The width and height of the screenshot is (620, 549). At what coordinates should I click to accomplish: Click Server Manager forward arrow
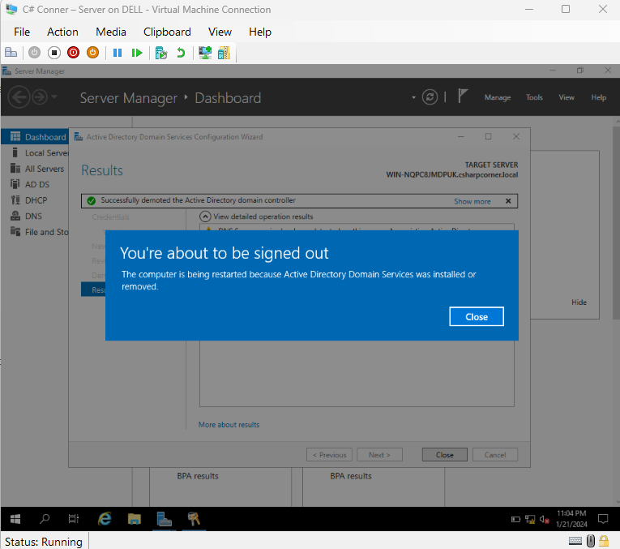coord(40,97)
